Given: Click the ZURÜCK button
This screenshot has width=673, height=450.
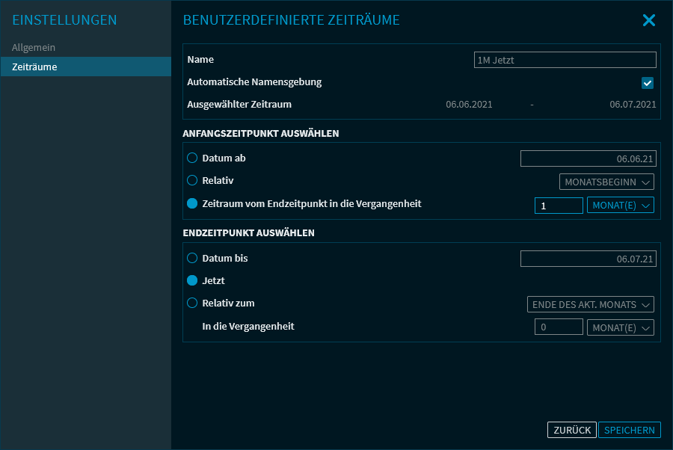Looking at the screenshot, I should pos(571,430).
